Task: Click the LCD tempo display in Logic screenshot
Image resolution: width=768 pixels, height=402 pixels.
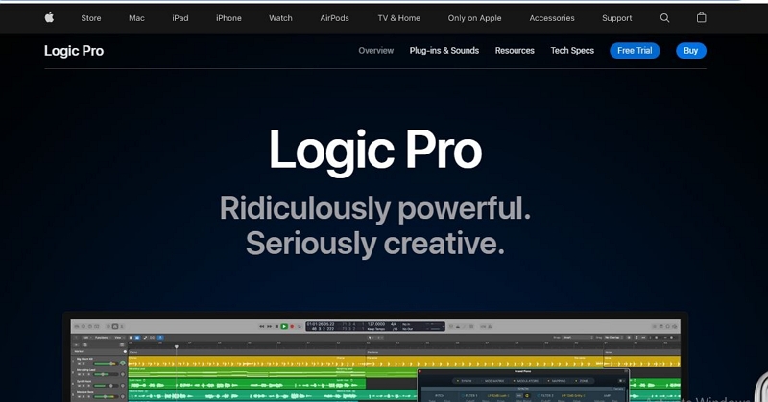Action: point(375,326)
